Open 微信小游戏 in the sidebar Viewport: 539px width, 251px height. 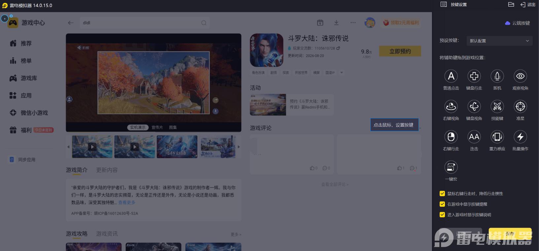[29, 113]
